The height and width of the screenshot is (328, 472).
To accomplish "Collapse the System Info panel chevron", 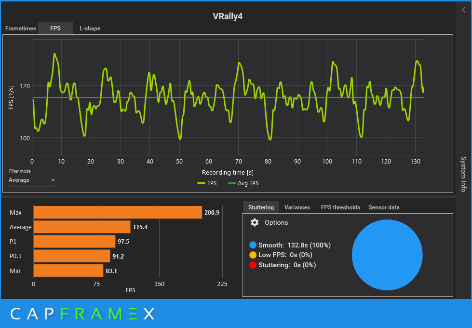I will tap(464, 10).
